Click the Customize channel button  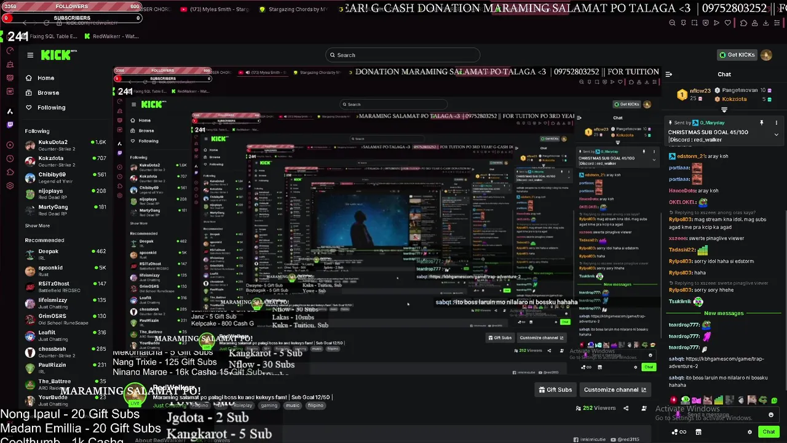point(615,389)
